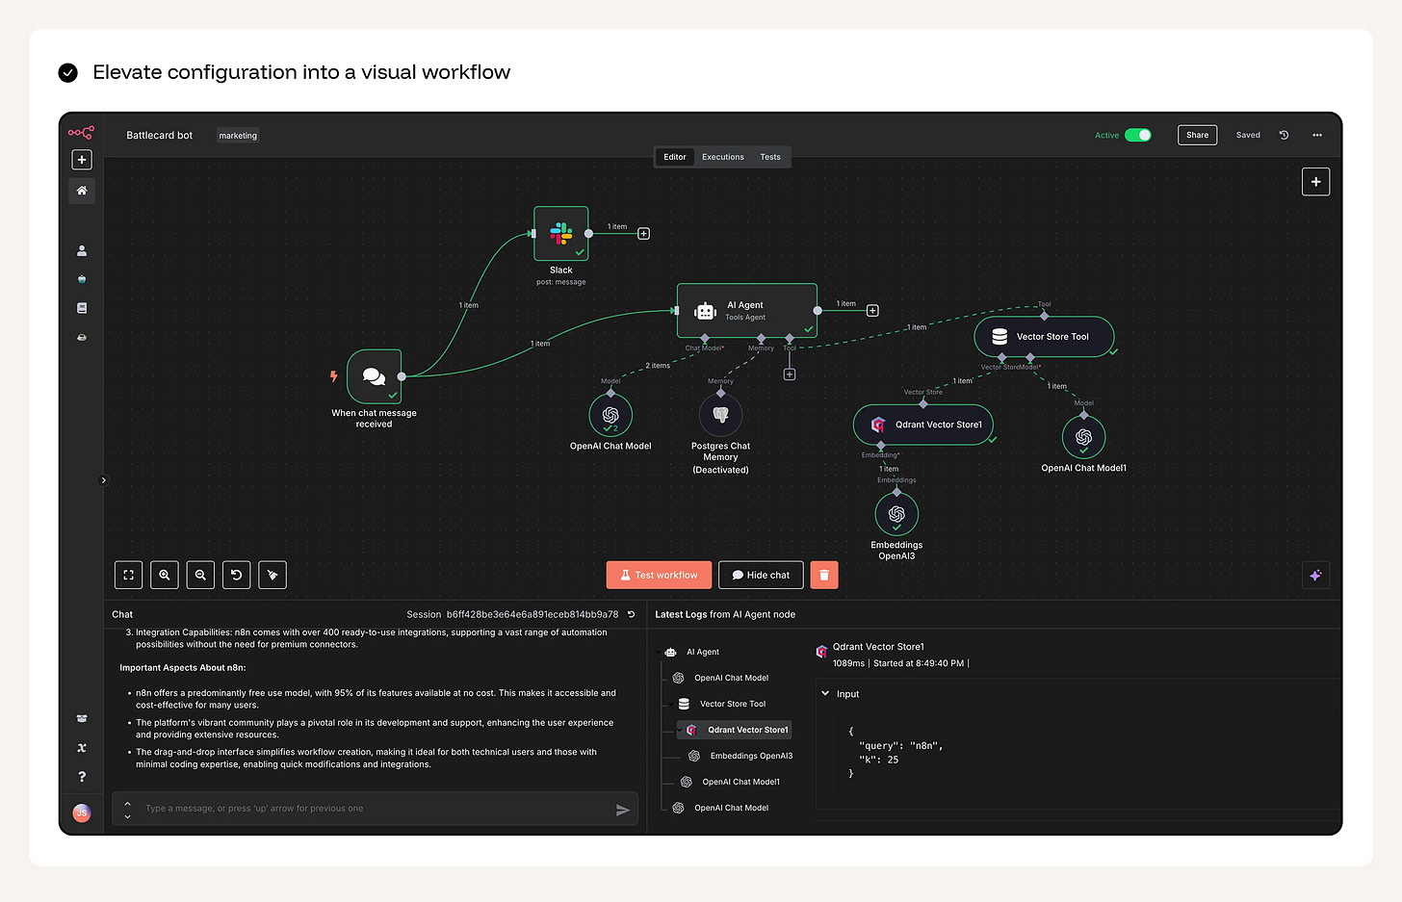Image resolution: width=1402 pixels, height=902 pixels.
Task: Hide the chat panel
Action: click(760, 575)
